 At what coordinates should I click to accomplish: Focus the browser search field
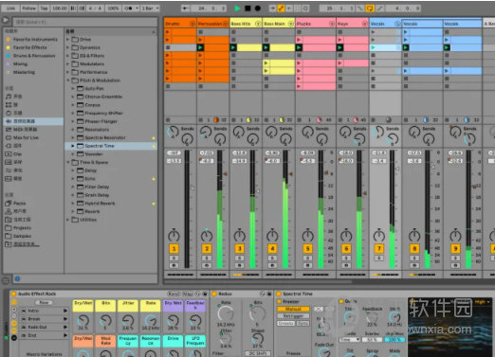[84, 22]
